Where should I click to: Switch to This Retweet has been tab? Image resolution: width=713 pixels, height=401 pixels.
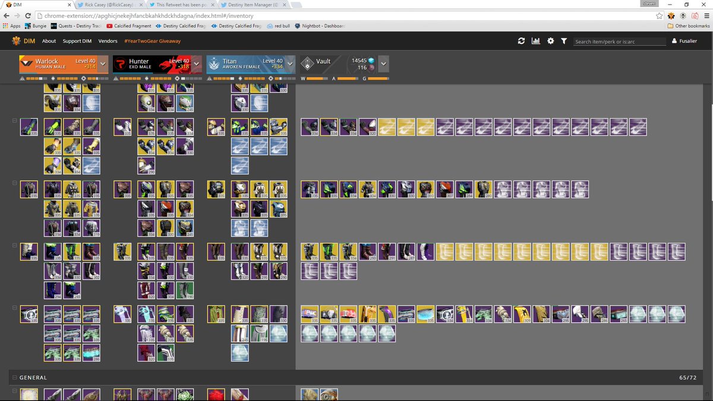coord(179,4)
